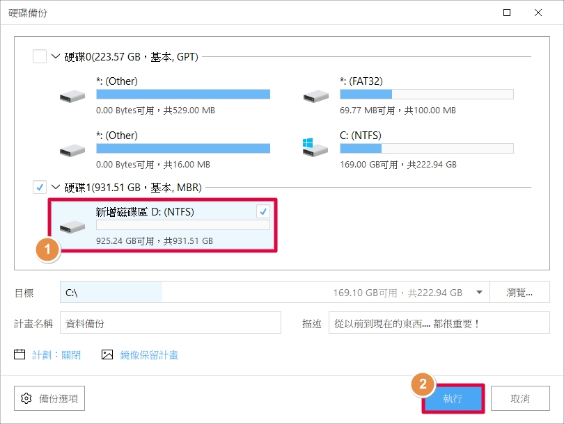This screenshot has height=424, width=564.
Task: Click the label C: (NTFS)
Action: click(x=361, y=136)
